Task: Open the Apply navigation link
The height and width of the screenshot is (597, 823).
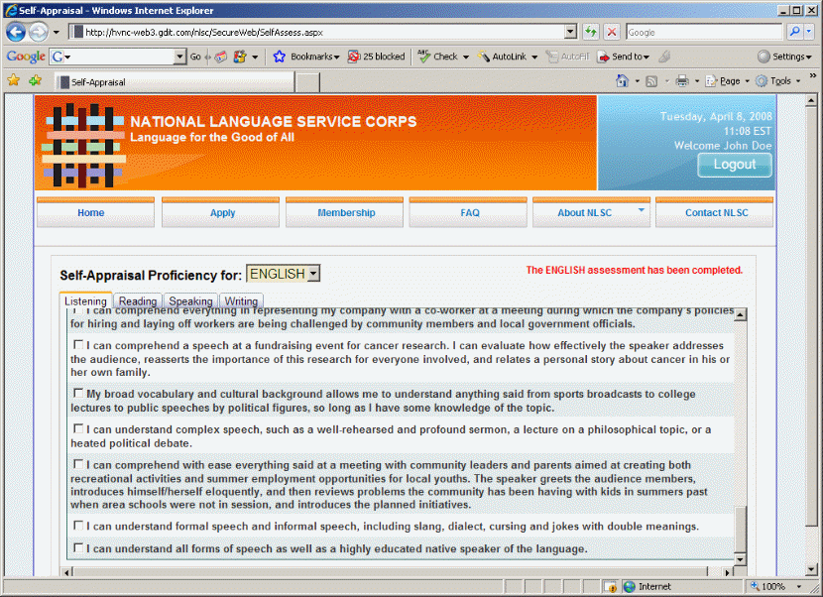Action: 220,212
